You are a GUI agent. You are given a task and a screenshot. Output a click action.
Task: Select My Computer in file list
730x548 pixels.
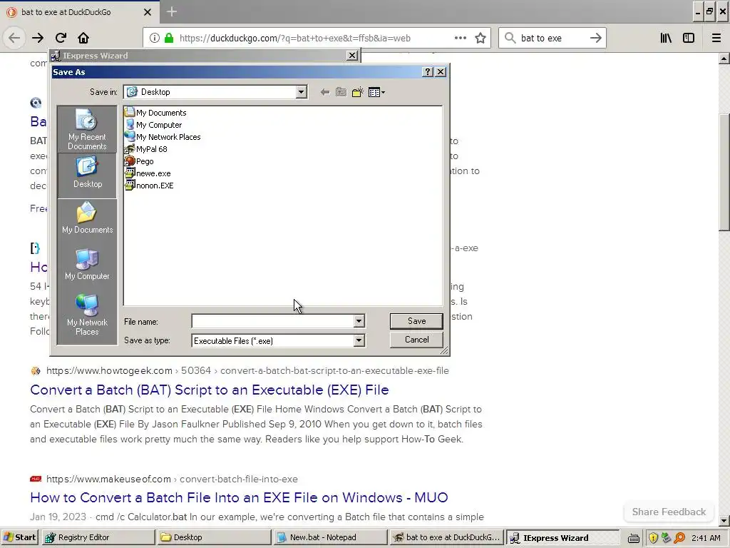[x=154, y=125]
